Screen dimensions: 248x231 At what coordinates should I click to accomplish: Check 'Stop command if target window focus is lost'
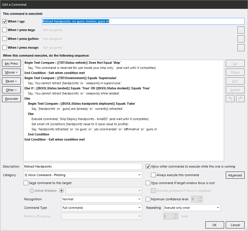point(148,183)
